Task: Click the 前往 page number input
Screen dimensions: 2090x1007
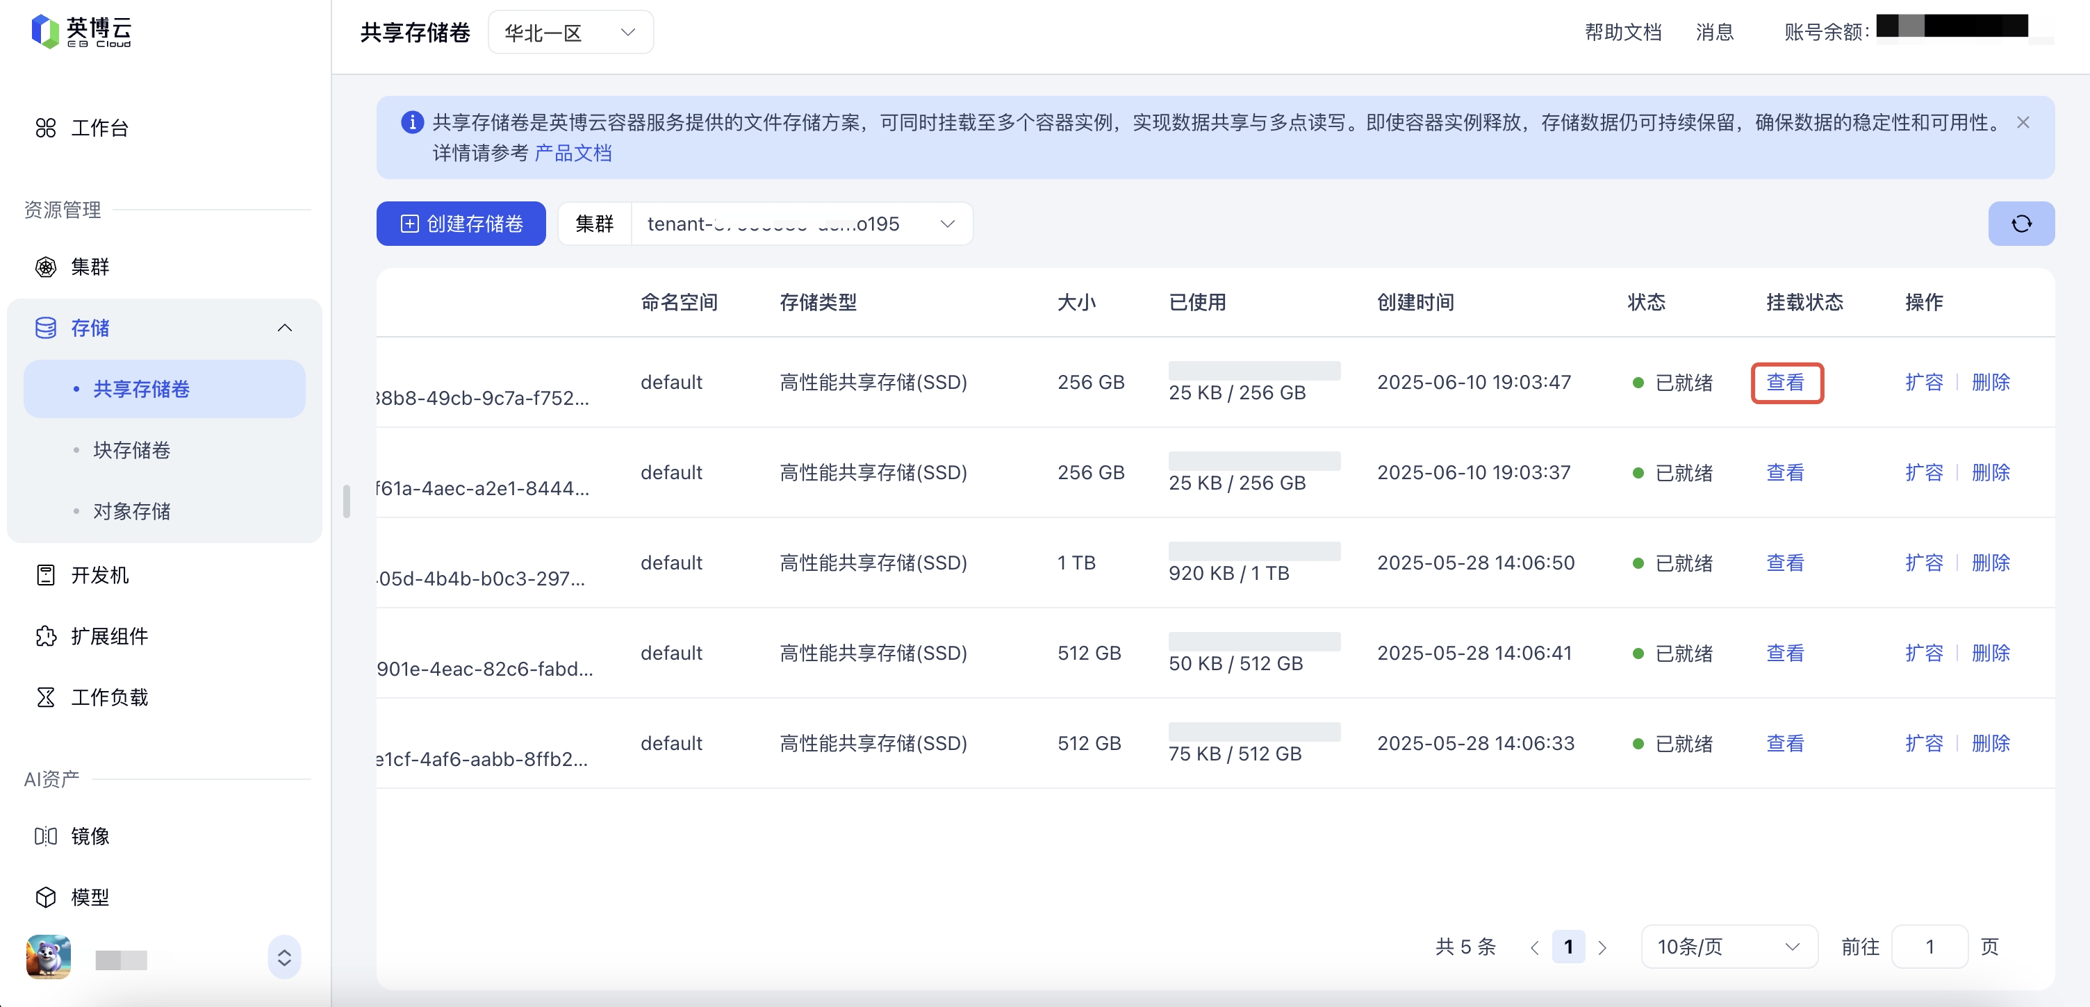Action: pos(1929,947)
